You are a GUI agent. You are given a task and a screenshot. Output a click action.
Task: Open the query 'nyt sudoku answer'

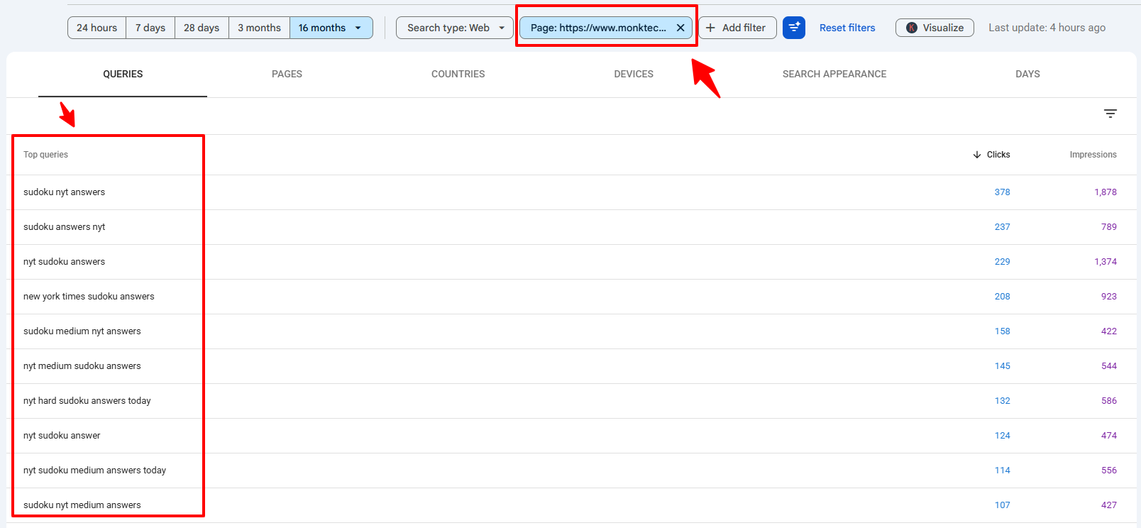pyautogui.click(x=62, y=436)
